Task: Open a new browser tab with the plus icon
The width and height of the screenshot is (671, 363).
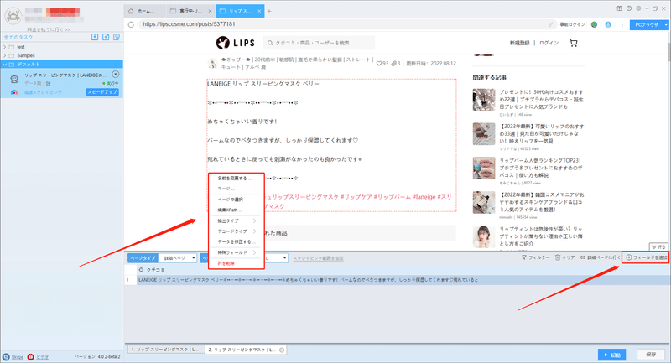Action: click(x=269, y=11)
